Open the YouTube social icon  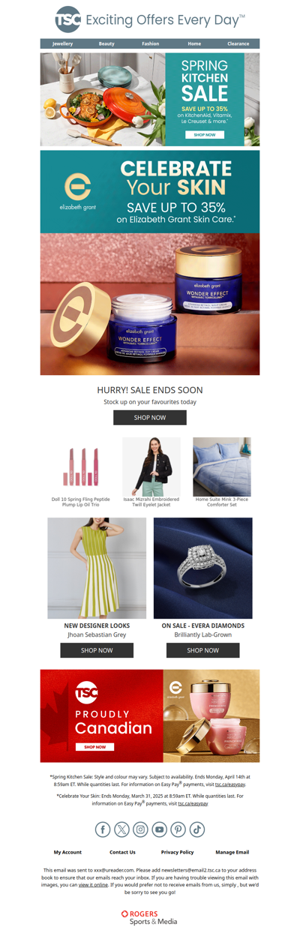click(x=159, y=829)
